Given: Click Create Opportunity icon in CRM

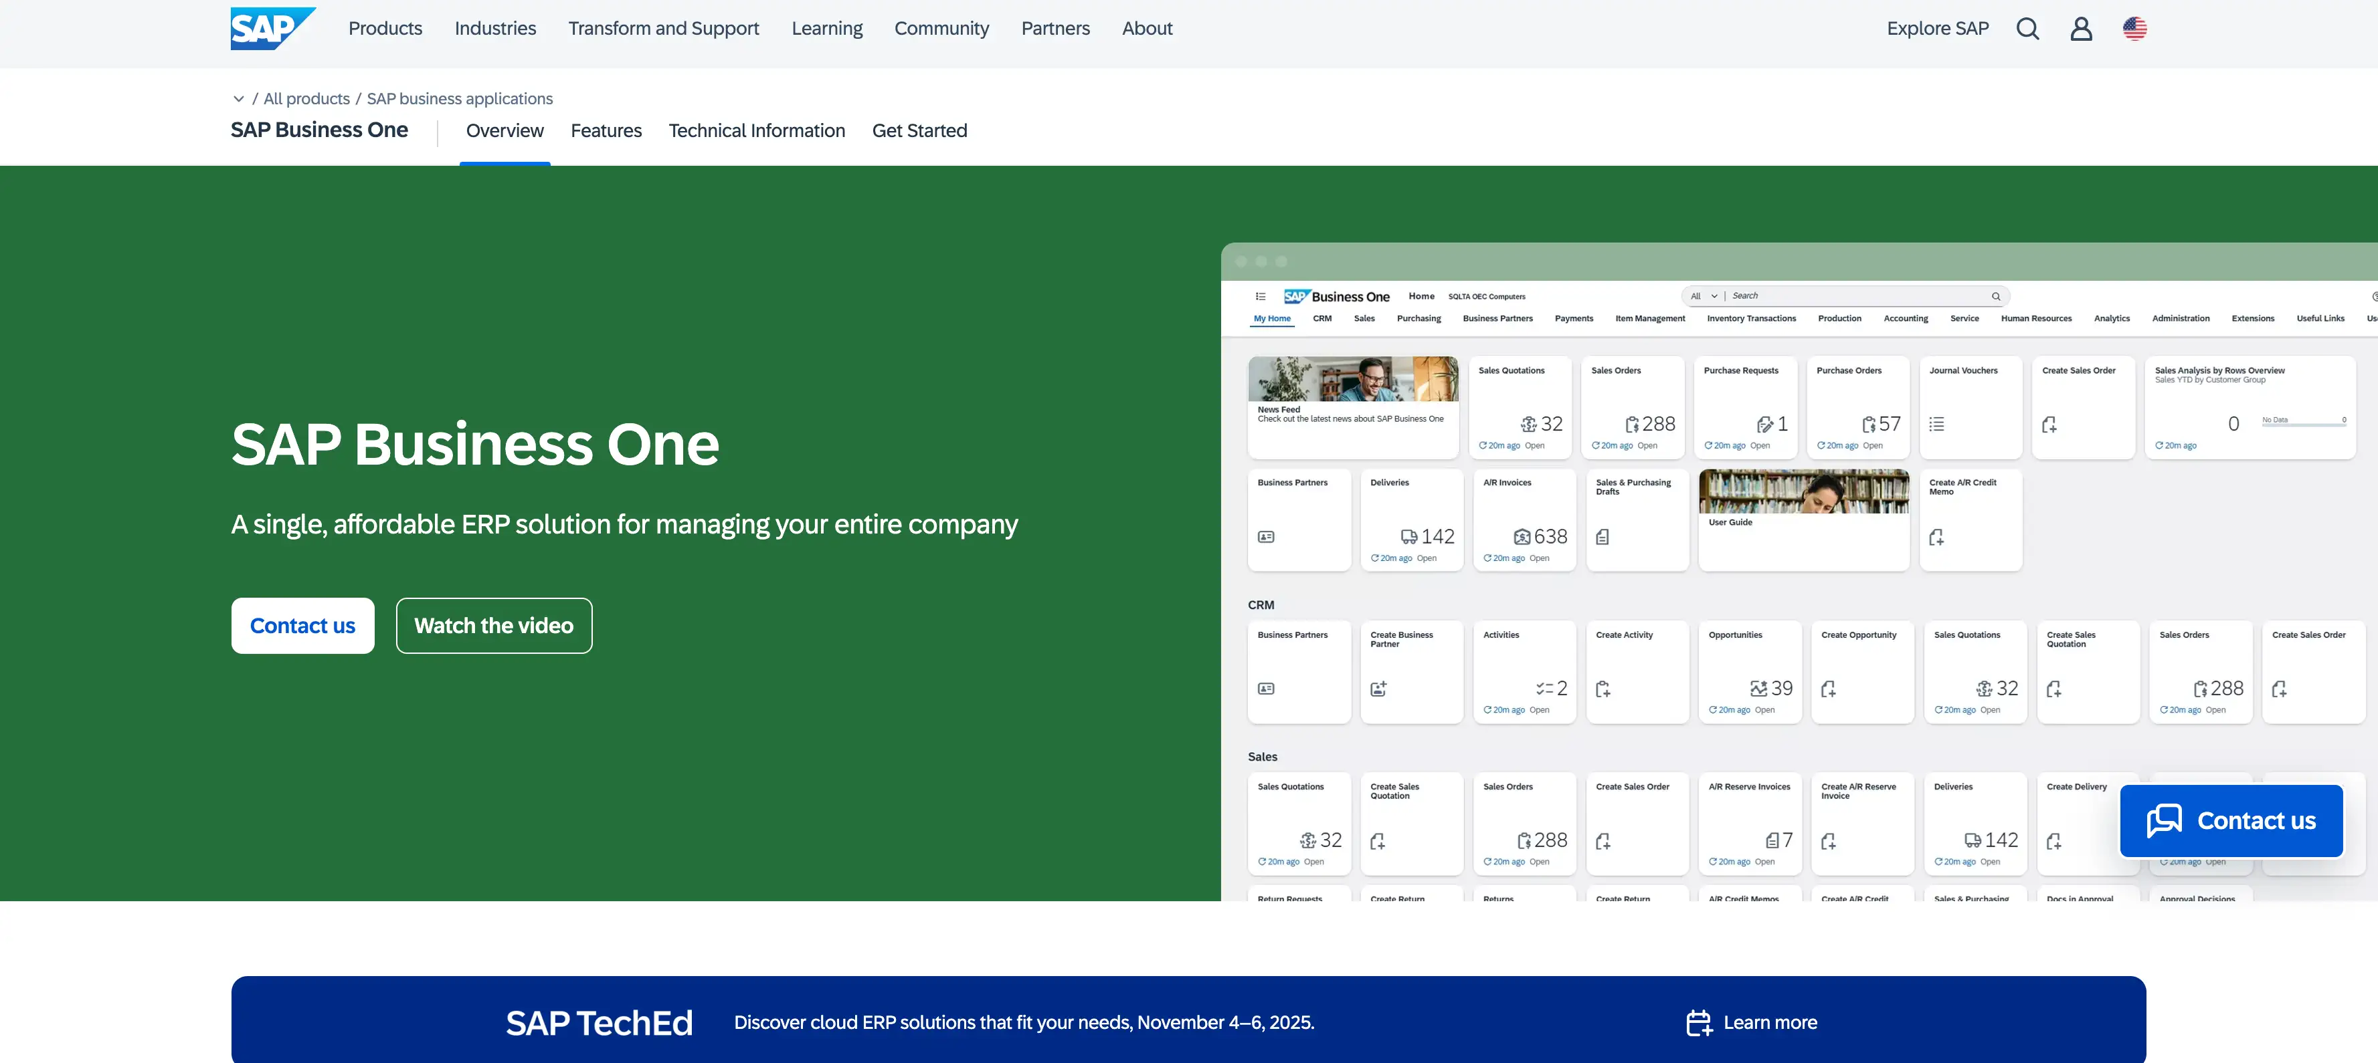Looking at the screenshot, I should pyautogui.click(x=1828, y=689).
